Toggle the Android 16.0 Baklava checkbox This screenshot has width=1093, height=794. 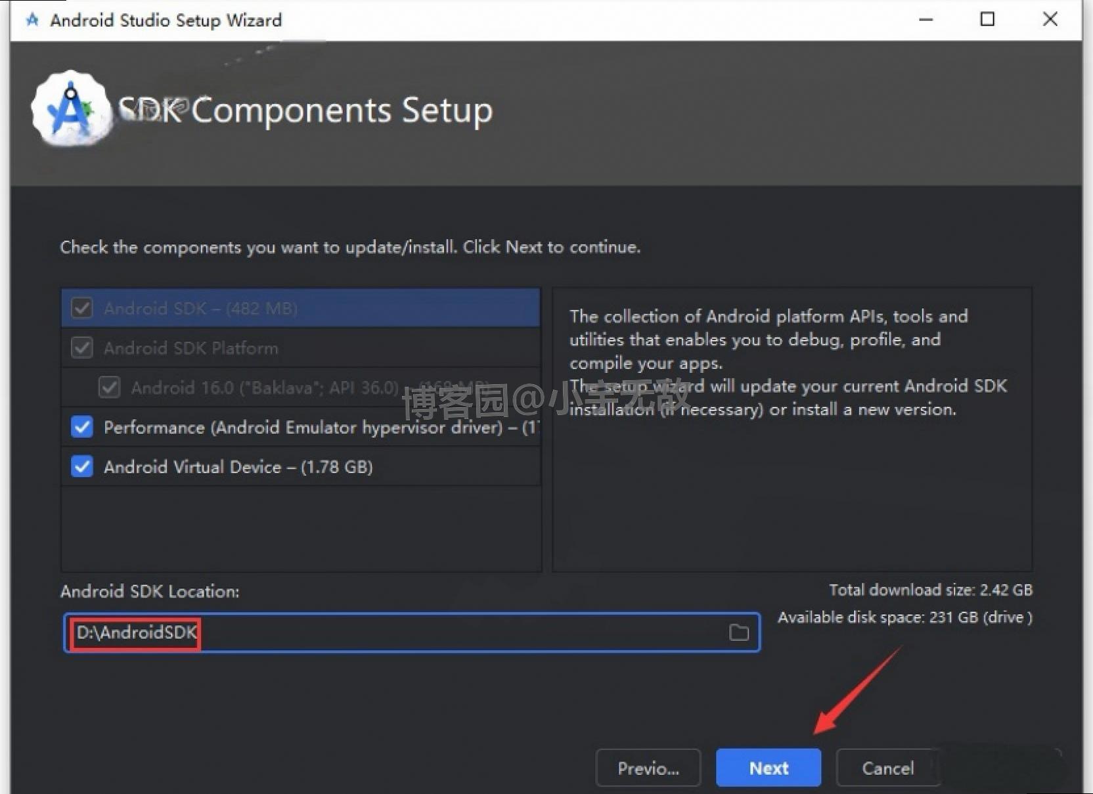109,387
